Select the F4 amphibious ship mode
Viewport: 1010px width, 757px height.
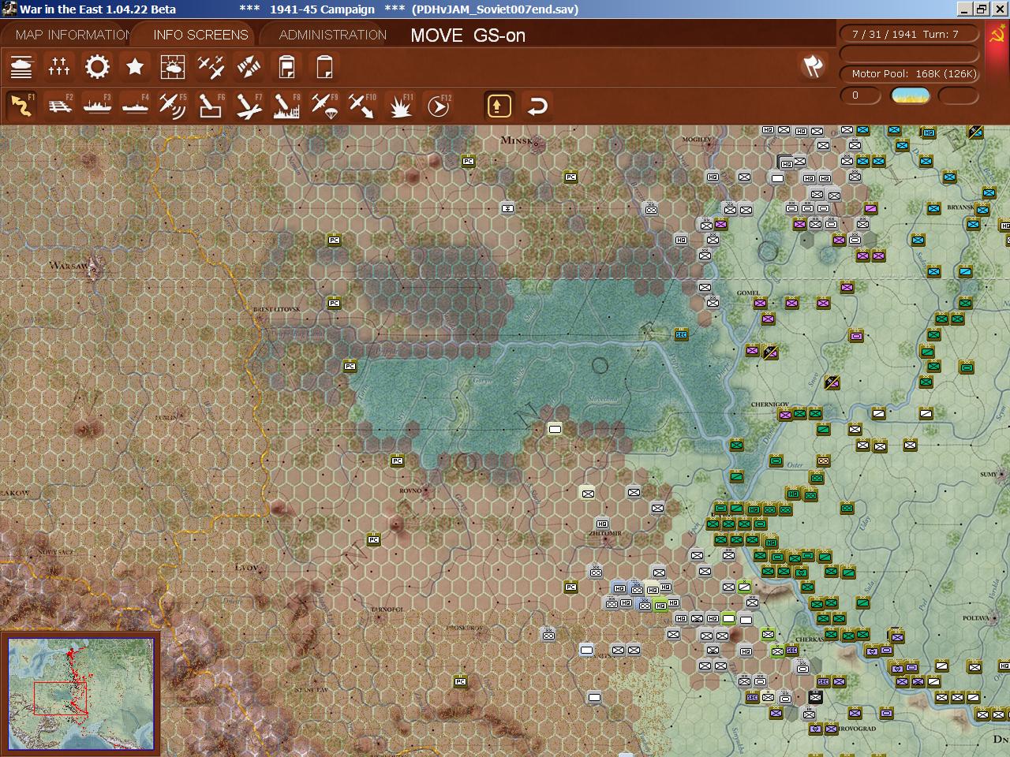click(x=135, y=106)
